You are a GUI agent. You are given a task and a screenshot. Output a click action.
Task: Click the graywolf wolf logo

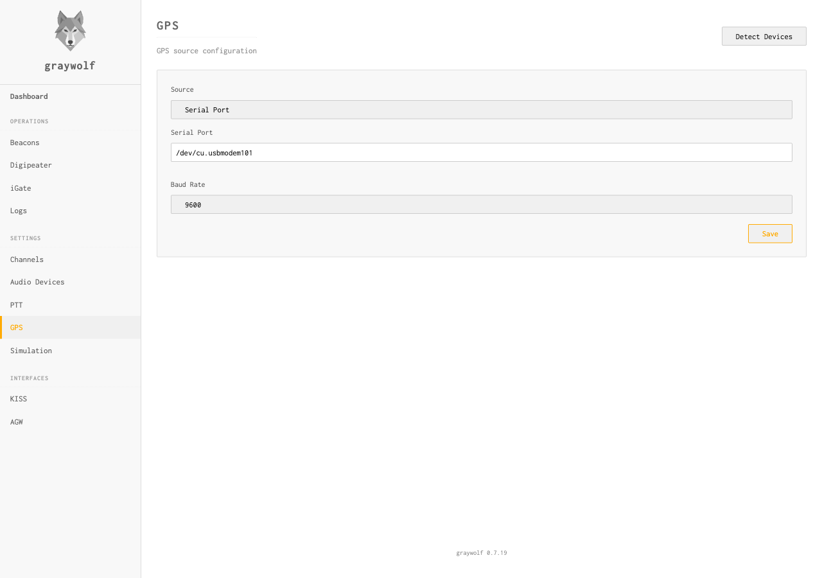[x=69, y=30]
